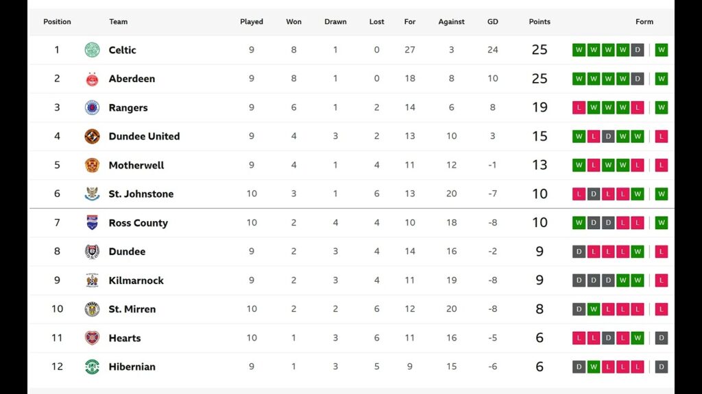702x394 pixels.
Task: Open the Motherwell team name link
Action: pyautogui.click(x=136, y=166)
